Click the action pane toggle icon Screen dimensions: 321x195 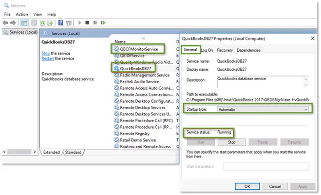click(x=69, y=23)
